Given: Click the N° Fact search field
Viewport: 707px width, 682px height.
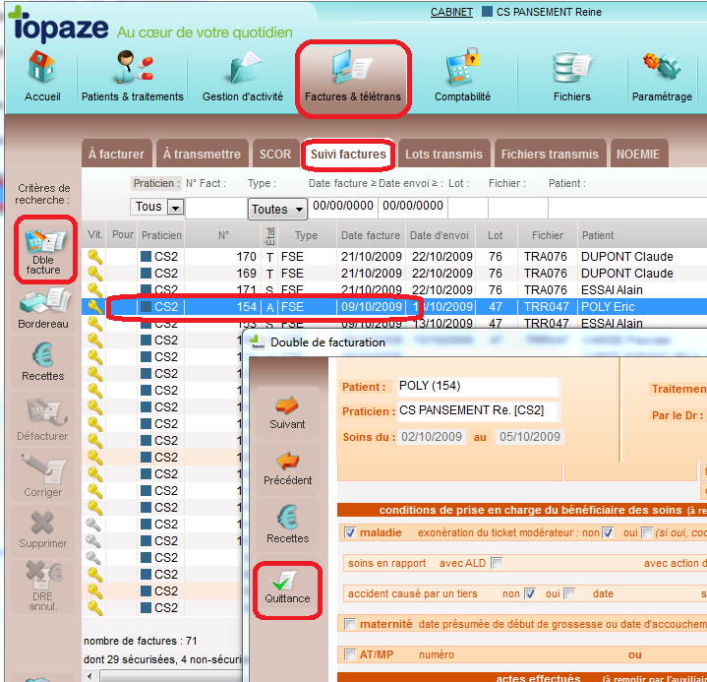Looking at the screenshot, I should (216, 208).
